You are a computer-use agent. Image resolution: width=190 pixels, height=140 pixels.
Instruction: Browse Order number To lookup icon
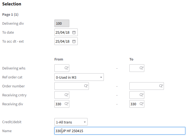[161, 86]
